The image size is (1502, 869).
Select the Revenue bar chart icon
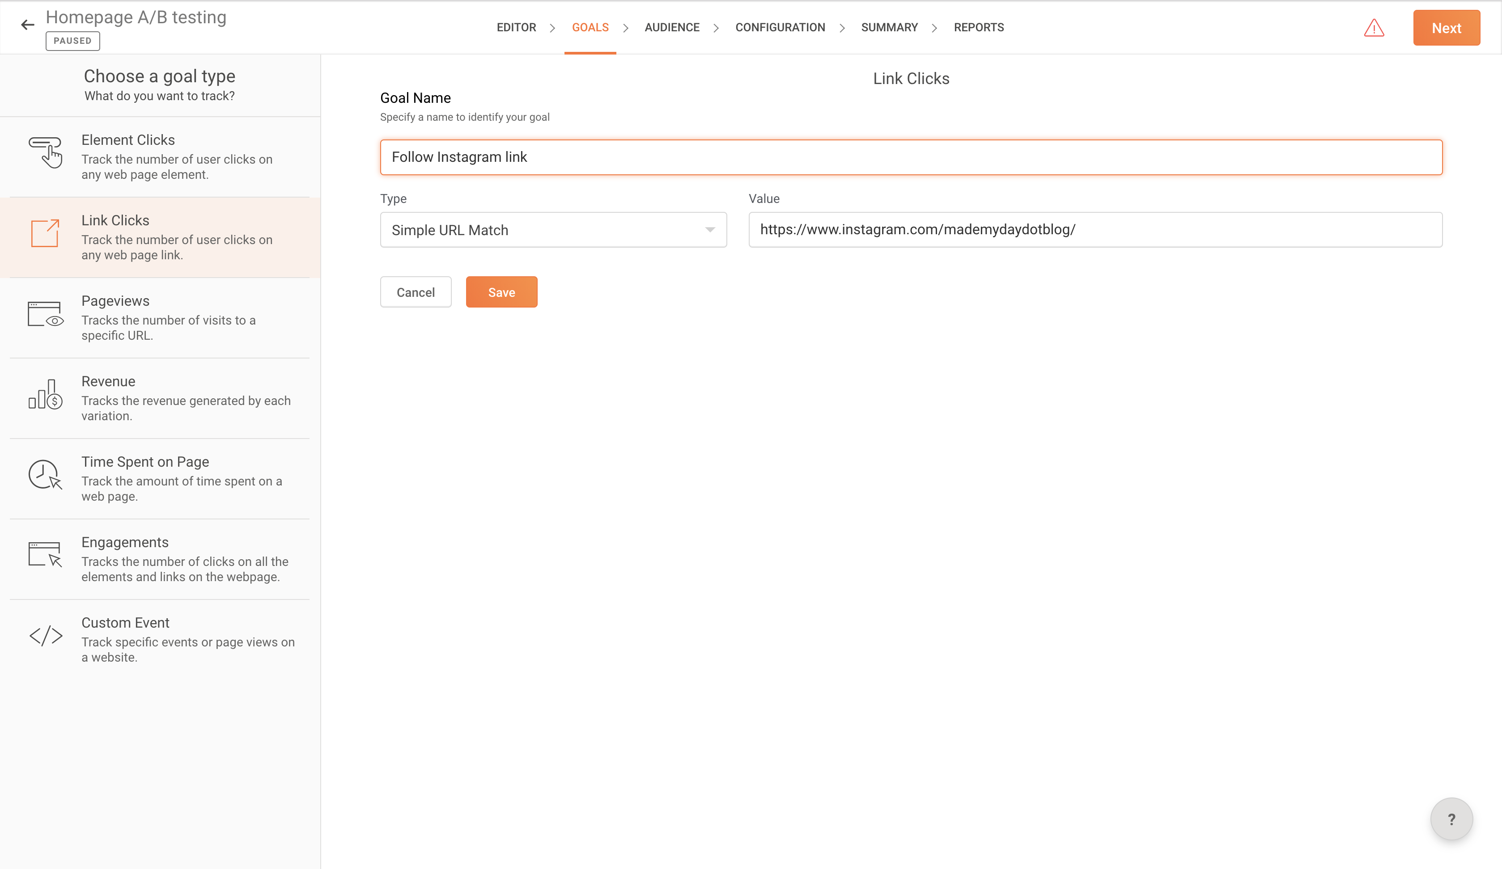(x=45, y=394)
